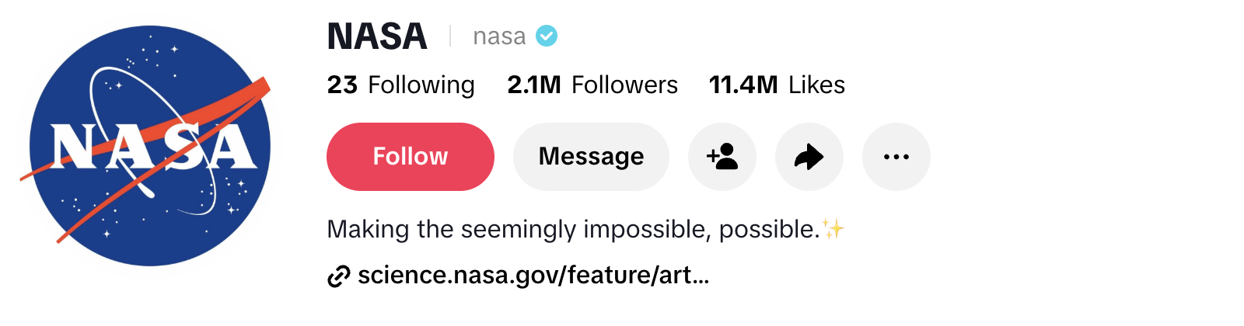Click the blue verified checkmark badge
This screenshot has width=1244, height=326.
[x=547, y=36]
